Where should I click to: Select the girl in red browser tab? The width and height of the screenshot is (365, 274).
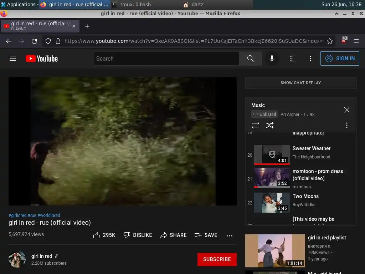click(40, 26)
